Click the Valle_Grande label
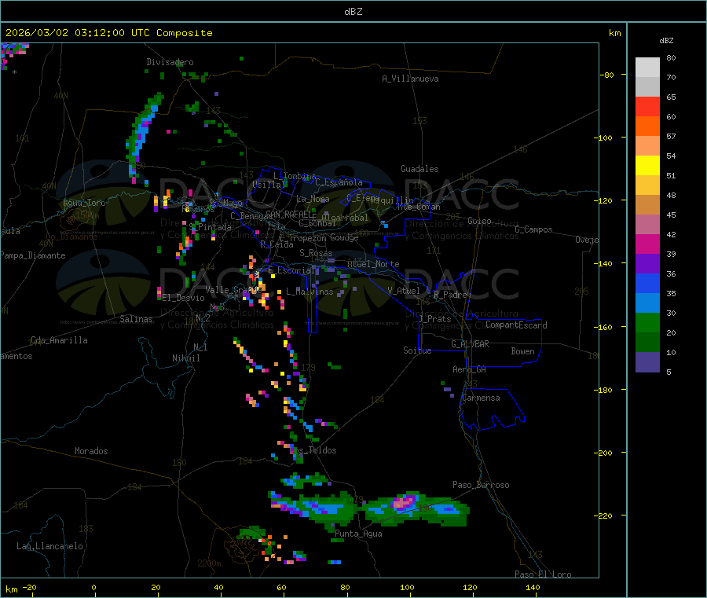 pyautogui.click(x=233, y=290)
